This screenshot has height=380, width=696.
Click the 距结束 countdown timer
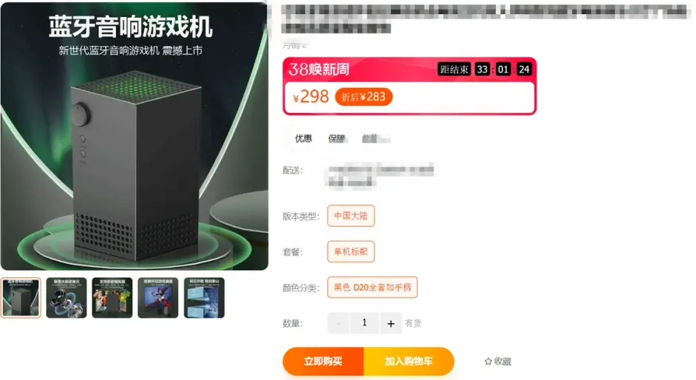pyautogui.click(x=484, y=69)
